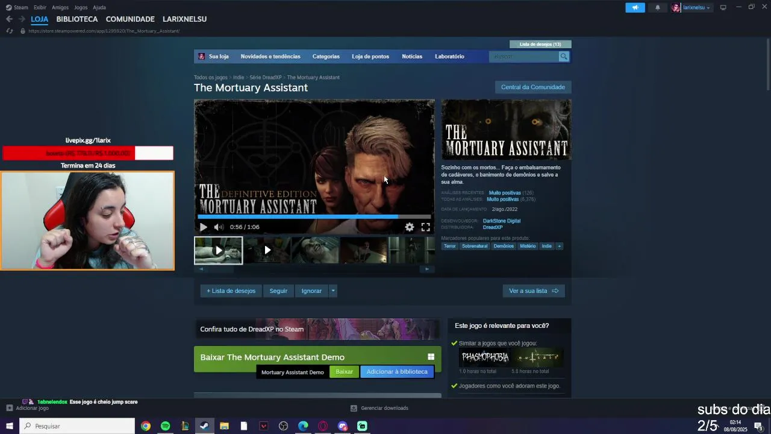This screenshot has width=771, height=434.
Task: Mute the trailer volume speaker icon
Action: 219,227
